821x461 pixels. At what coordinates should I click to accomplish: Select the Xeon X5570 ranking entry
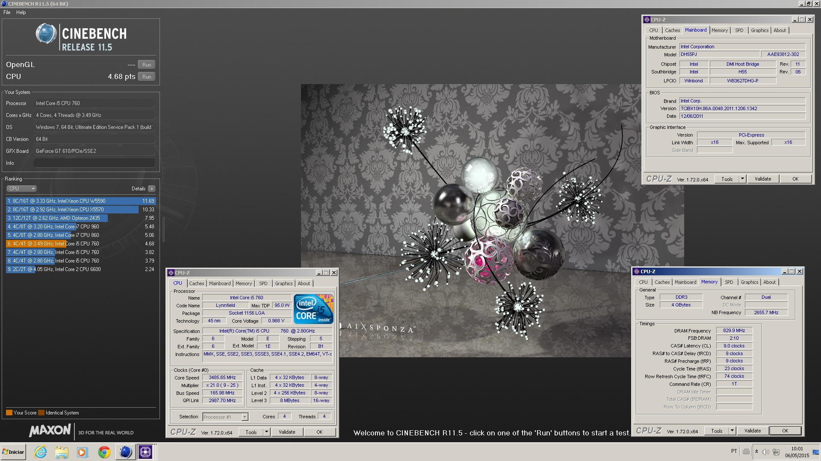(x=81, y=210)
